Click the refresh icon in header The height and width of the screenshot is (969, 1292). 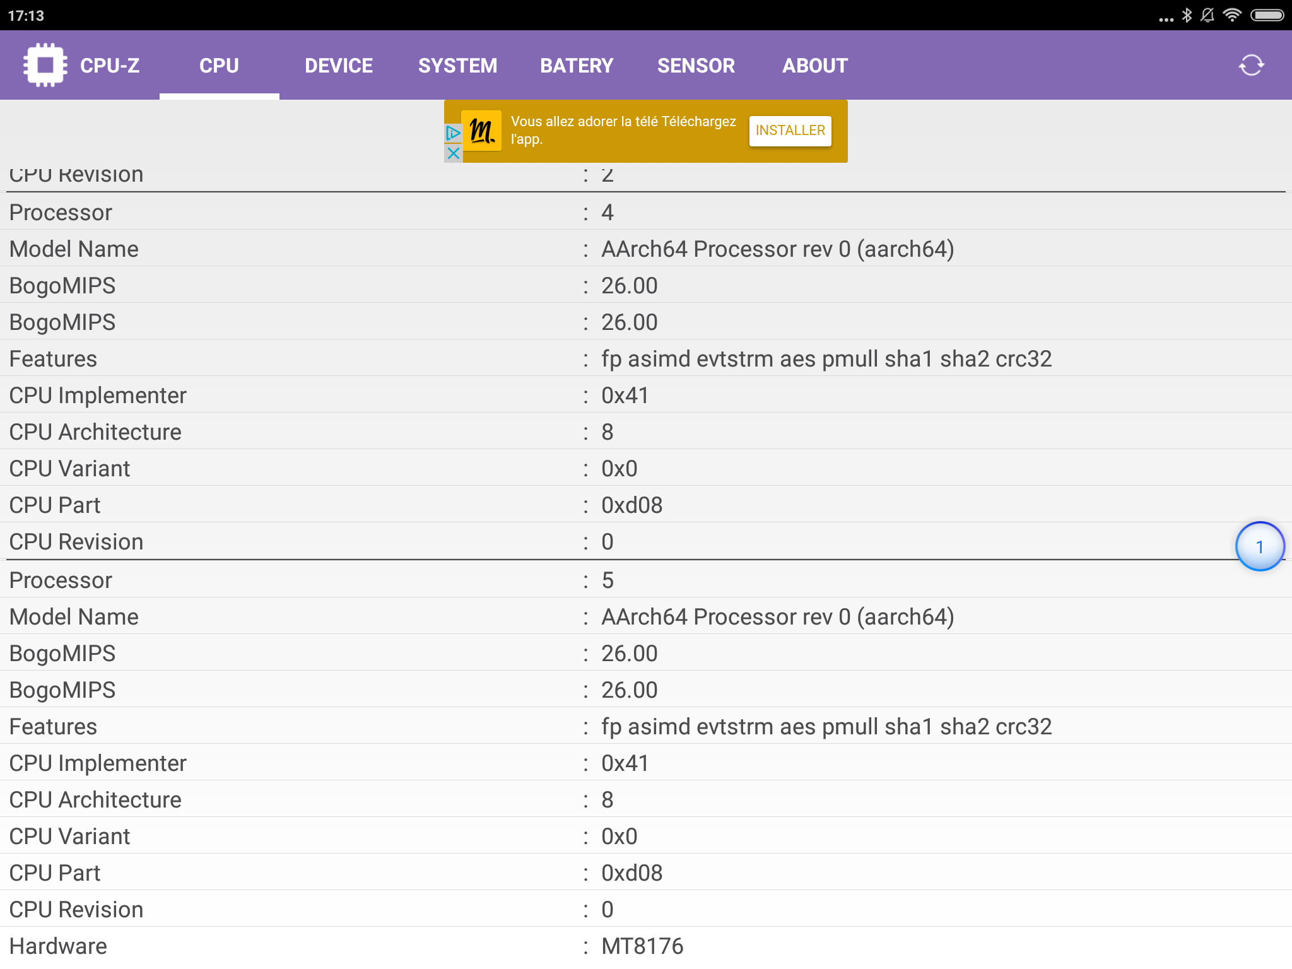click(1251, 65)
